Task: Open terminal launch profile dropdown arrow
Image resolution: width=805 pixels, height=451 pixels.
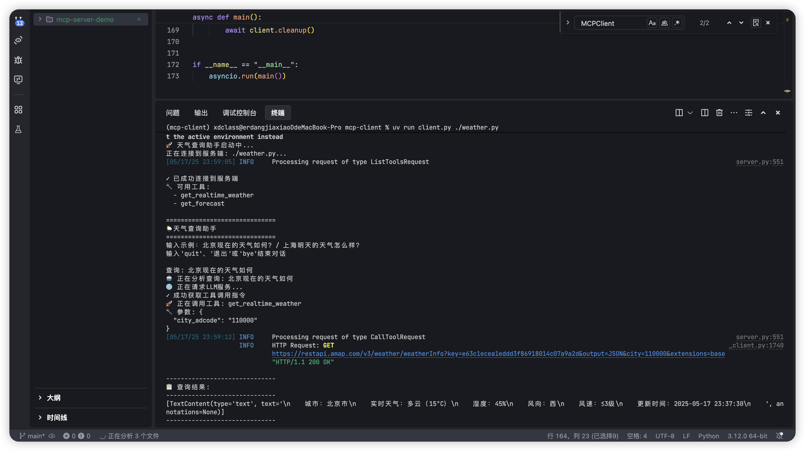Action: (x=690, y=113)
